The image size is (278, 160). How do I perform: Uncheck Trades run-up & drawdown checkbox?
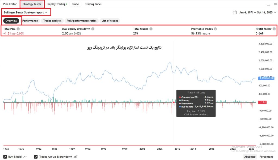[36, 157]
